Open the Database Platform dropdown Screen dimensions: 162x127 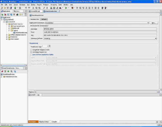(156, 38)
